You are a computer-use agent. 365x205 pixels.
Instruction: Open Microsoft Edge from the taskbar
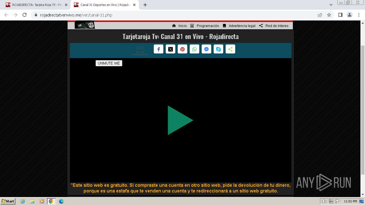coord(61,201)
